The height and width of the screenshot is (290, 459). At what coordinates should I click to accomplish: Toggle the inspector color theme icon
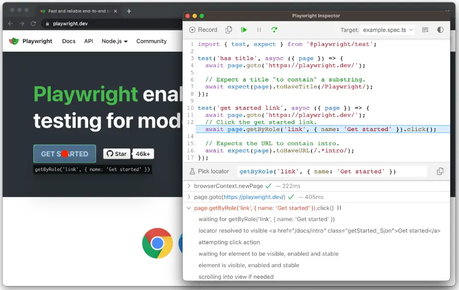440,30
